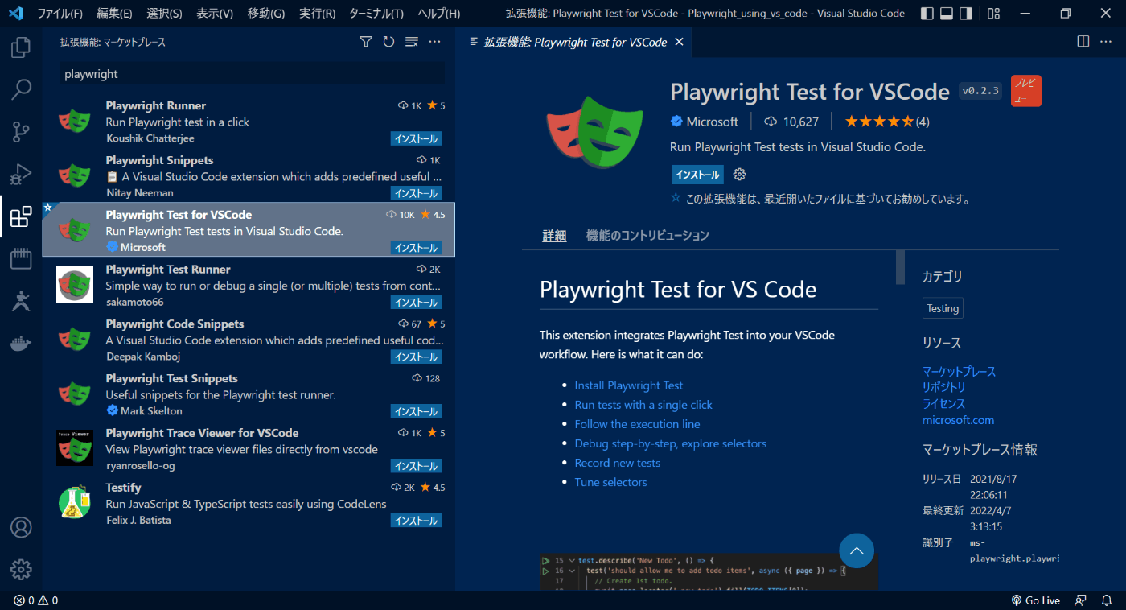Click the star rating in extension header
Image resolution: width=1126 pixels, height=610 pixels.
coord(887,122)
